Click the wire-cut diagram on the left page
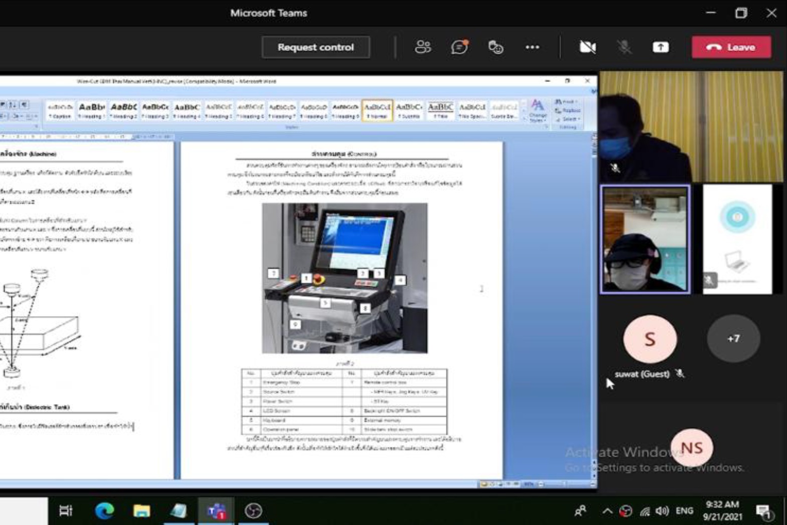This screenshot has width=787, height=525. [40, 324]
